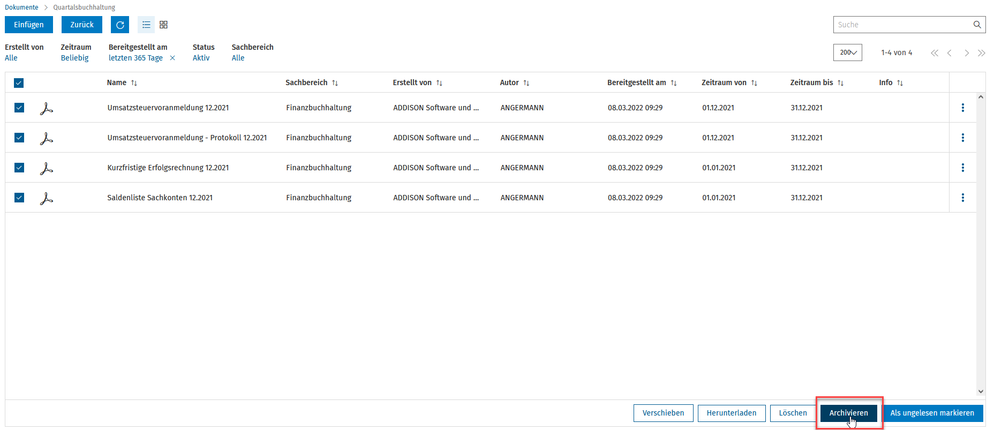994x430 pixels.
Task: Uncheck Umsatzsteuervoranmeldung - Protokoll row checkbox
Action: click(19, 138)
